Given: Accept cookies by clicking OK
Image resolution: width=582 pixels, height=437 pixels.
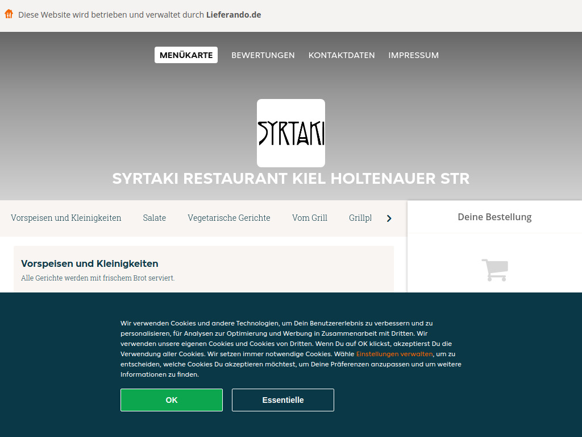Looking at the screenshot, I should pos(171,399).
